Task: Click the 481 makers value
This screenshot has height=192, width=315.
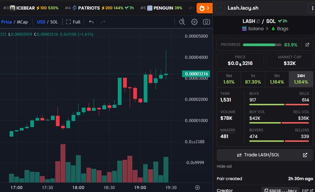Action: pos(224,136)
